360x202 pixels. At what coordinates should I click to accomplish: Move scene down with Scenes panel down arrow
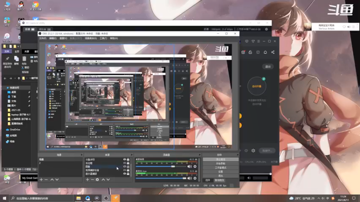point(57,180)
